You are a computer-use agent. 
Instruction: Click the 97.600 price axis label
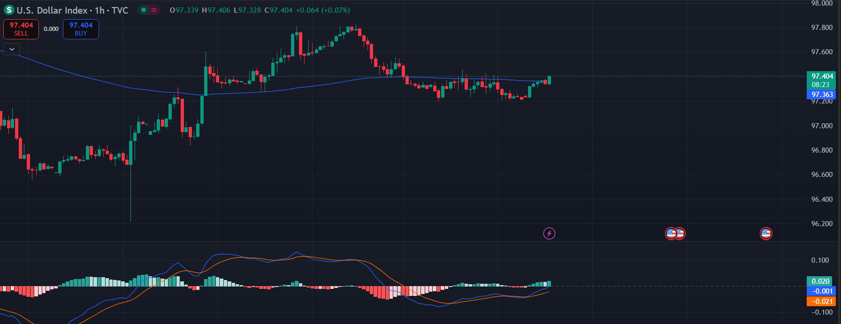tap(822, 52)
